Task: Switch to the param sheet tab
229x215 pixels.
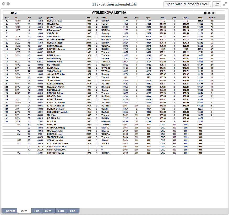Action: point(10,211)
